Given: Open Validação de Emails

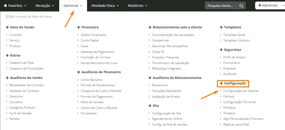Looking at the screenshot, I should [x=166, y=97].
